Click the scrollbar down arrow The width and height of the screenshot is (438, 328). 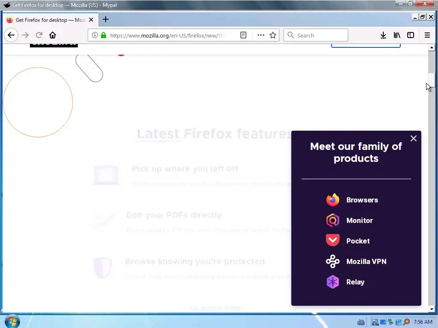pyautogui.click(x=432, y=309)
